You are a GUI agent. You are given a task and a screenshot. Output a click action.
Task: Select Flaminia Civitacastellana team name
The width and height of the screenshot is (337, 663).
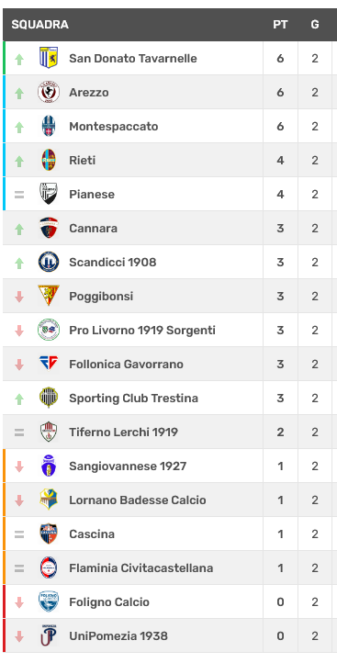pos(140,567)
